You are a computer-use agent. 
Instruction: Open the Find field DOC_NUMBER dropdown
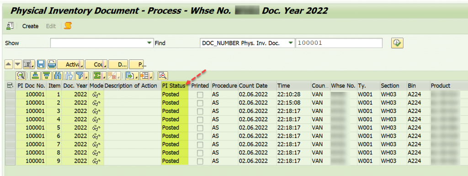(290, 43)
